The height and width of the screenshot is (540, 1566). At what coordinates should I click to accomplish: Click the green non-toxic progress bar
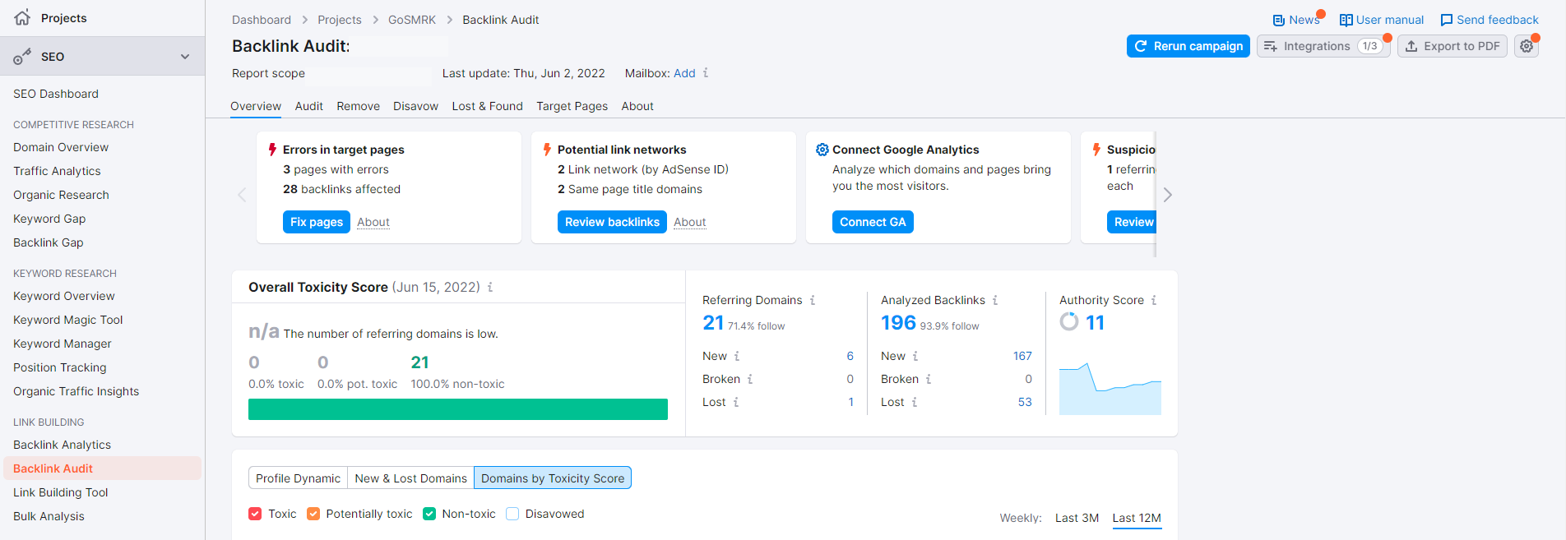click(x=458, y=409)
